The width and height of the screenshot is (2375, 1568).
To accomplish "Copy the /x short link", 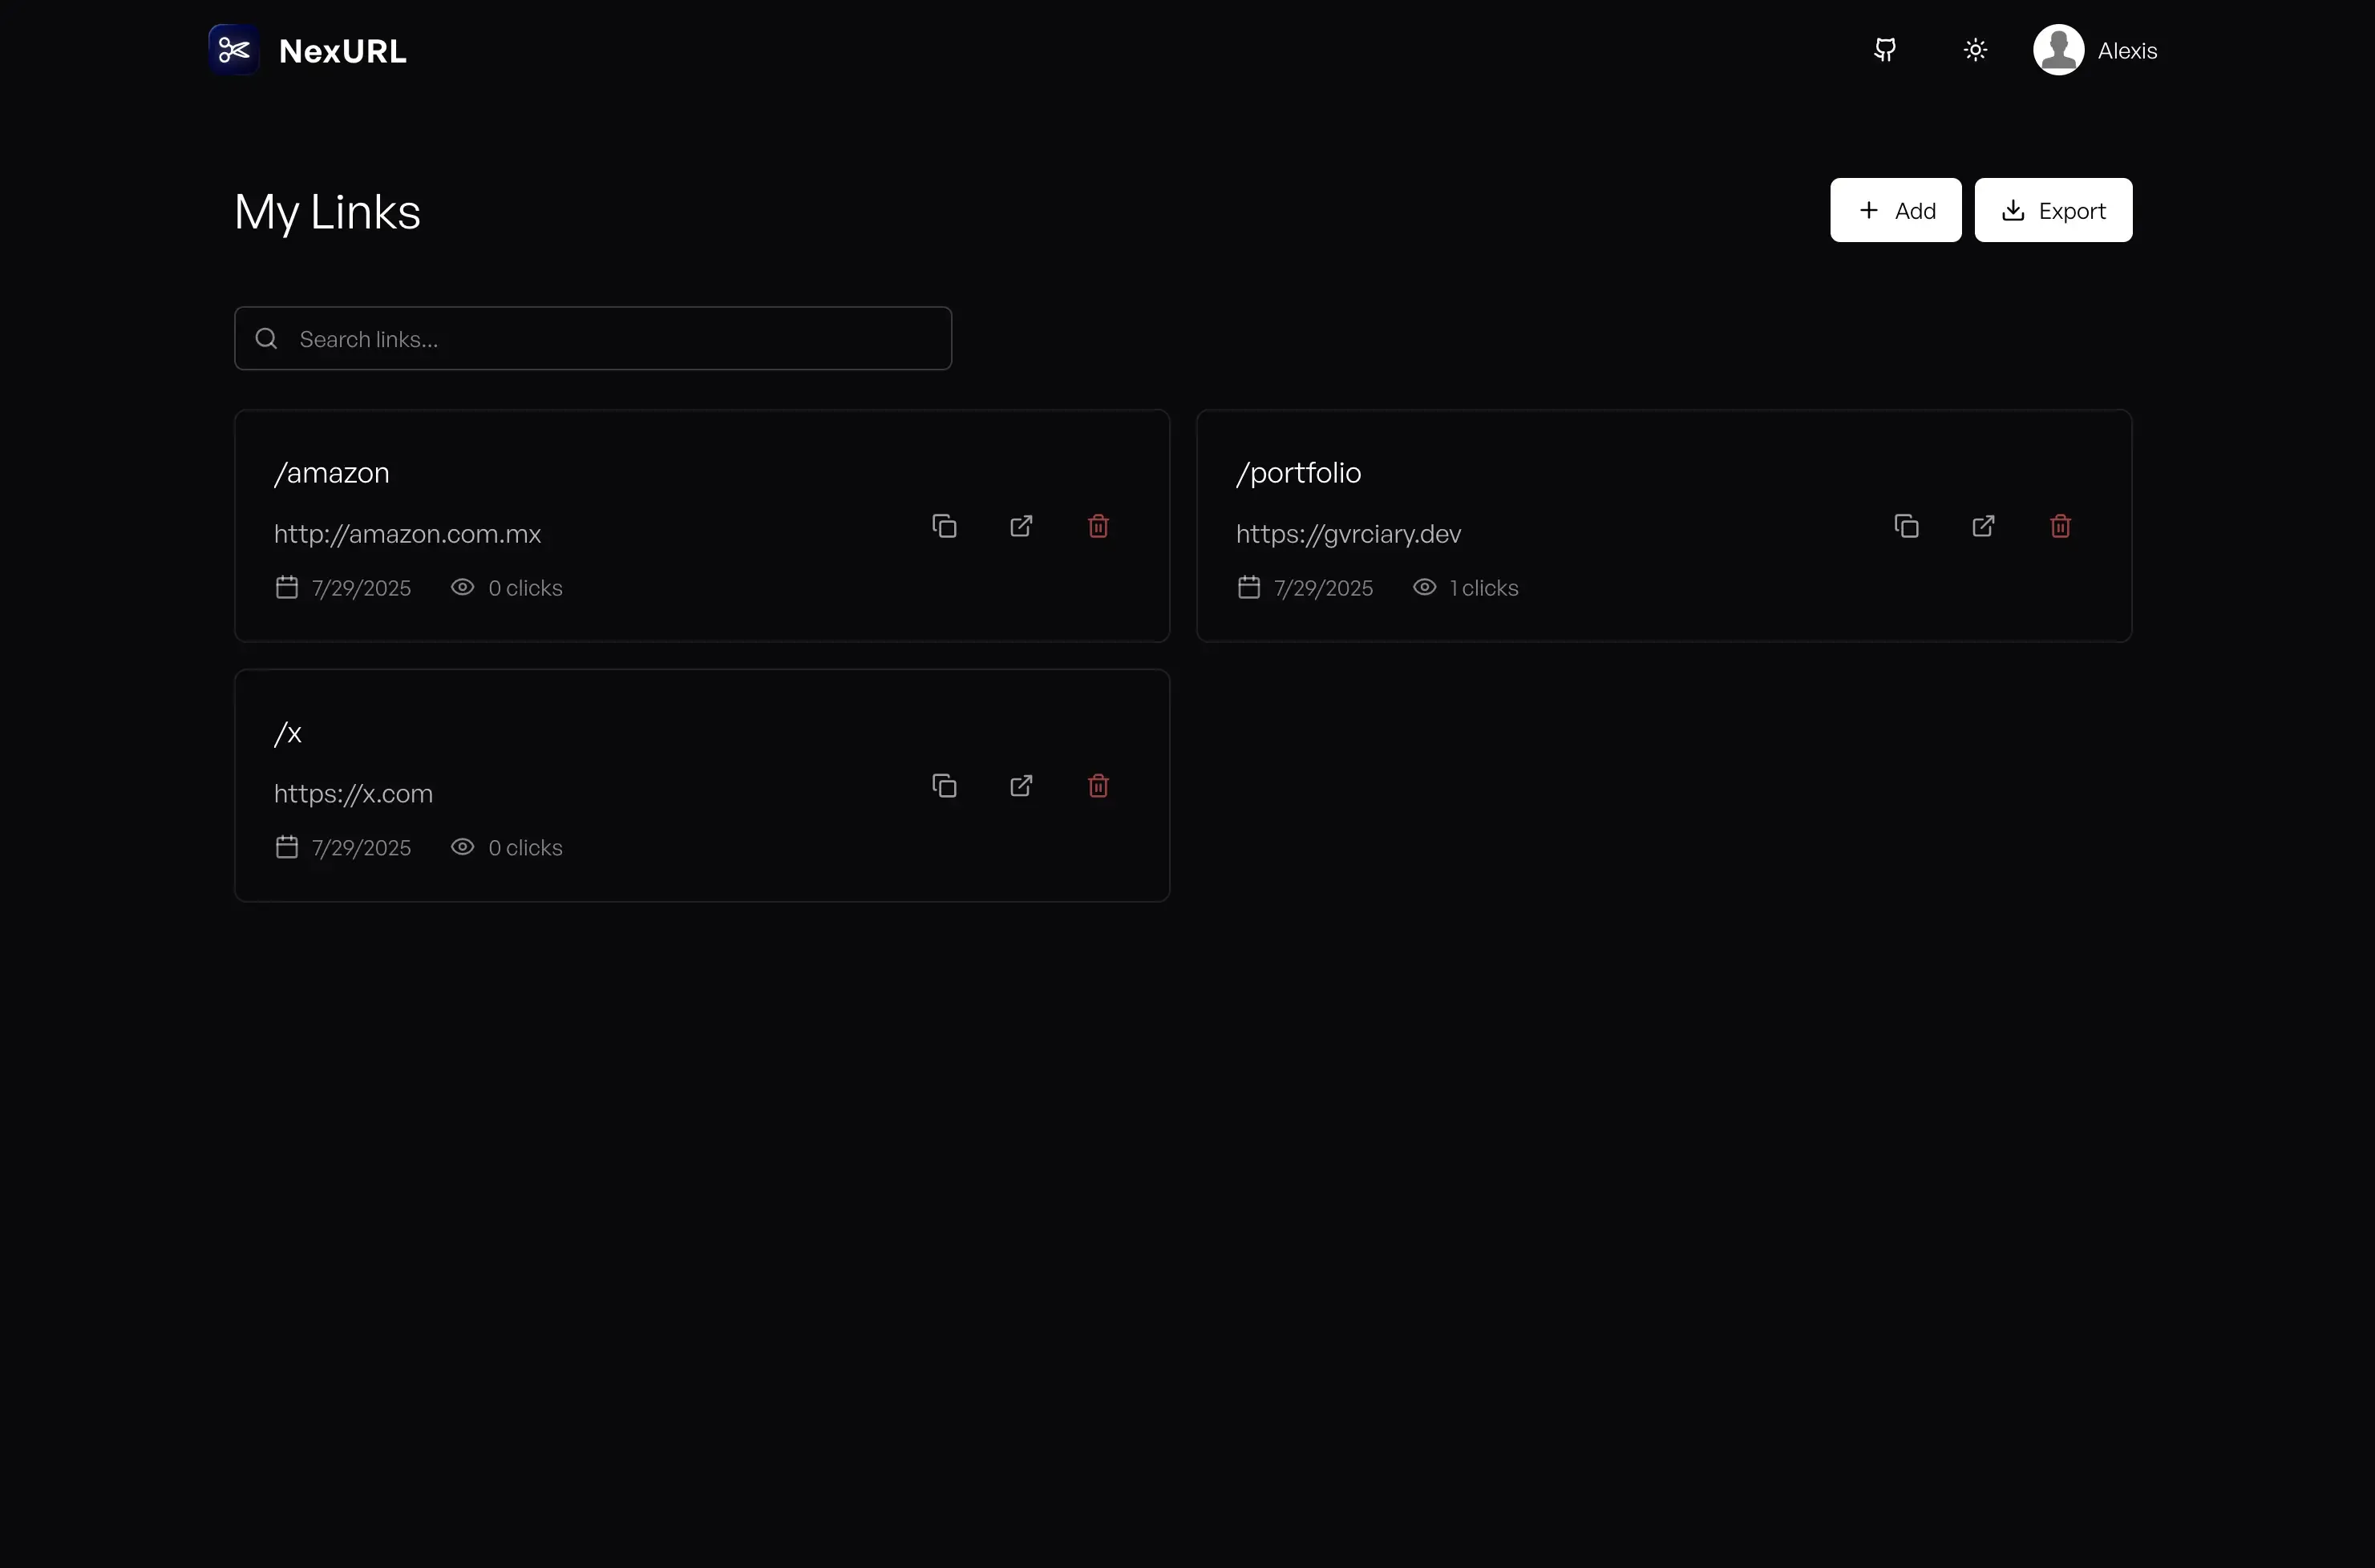I will coord(944,786).
